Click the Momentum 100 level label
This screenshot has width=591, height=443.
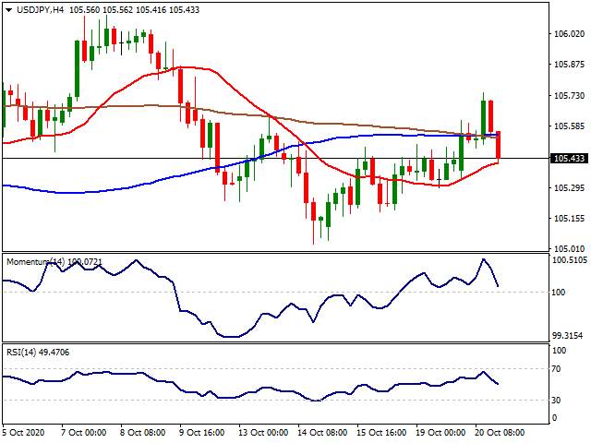558,293
